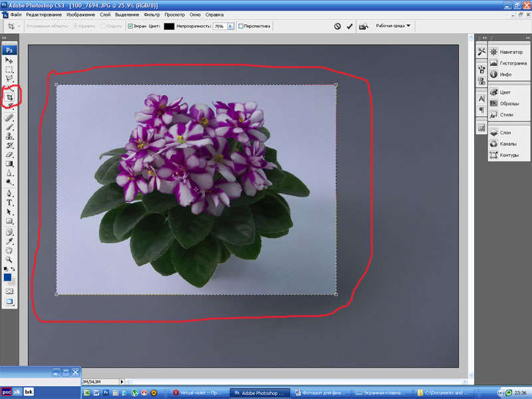Open the Рабочая среда workspace dropdown
This screenshot has width=532, height=399.
pyautogui.click(x=393, y=26)
